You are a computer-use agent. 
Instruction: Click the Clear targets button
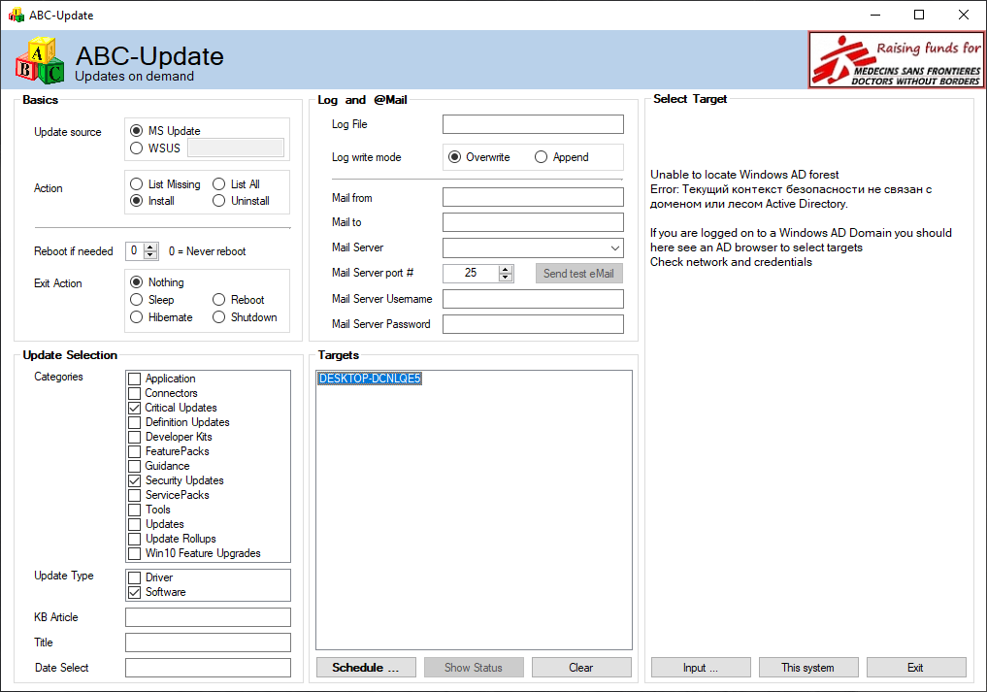click(x=581, y=668)
